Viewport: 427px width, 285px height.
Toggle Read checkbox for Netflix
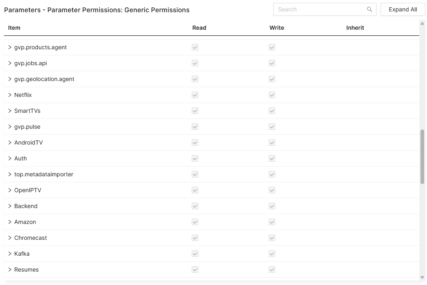point(195,95)
